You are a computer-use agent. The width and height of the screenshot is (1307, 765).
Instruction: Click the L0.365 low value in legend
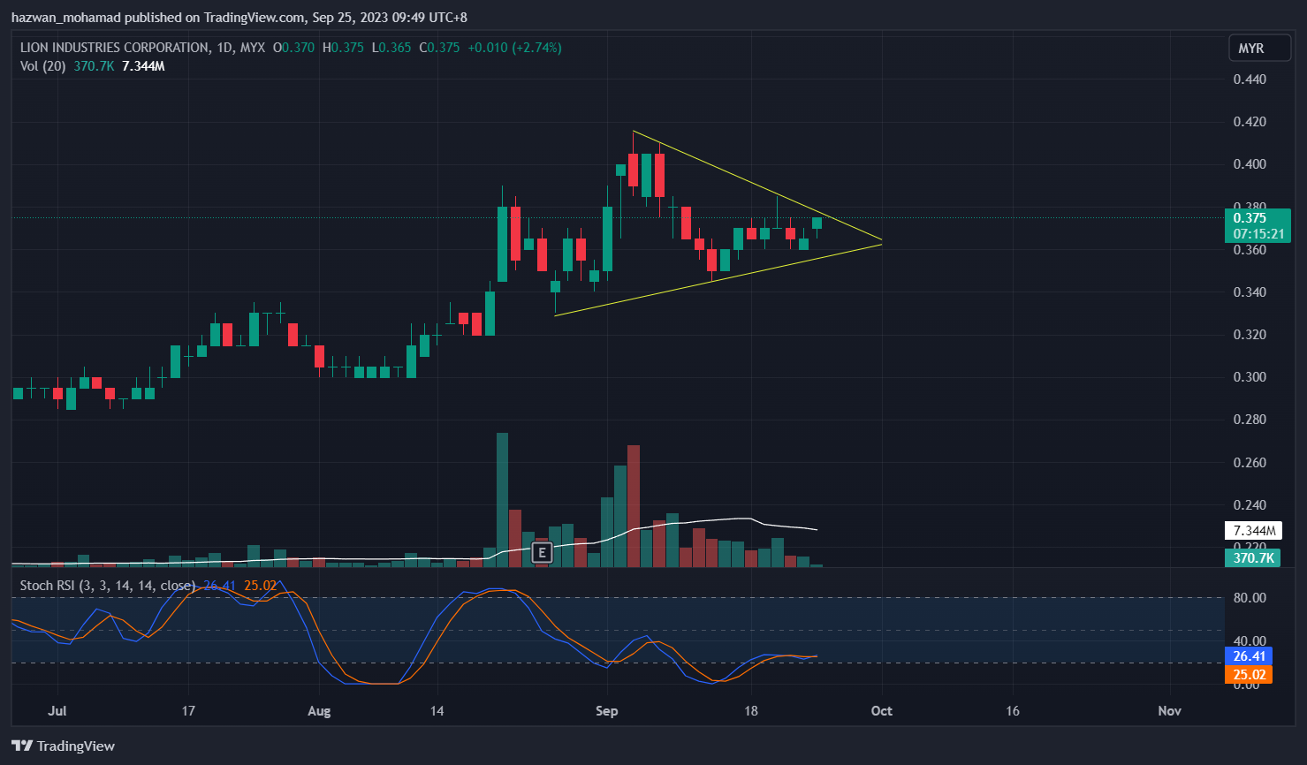click(391, 48)
